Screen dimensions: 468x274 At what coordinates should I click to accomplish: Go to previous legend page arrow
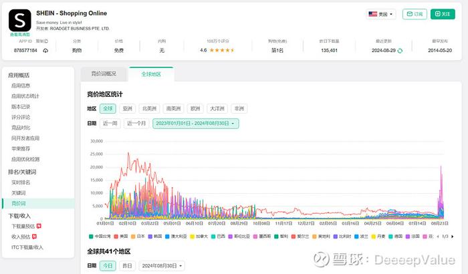[438, 237]
